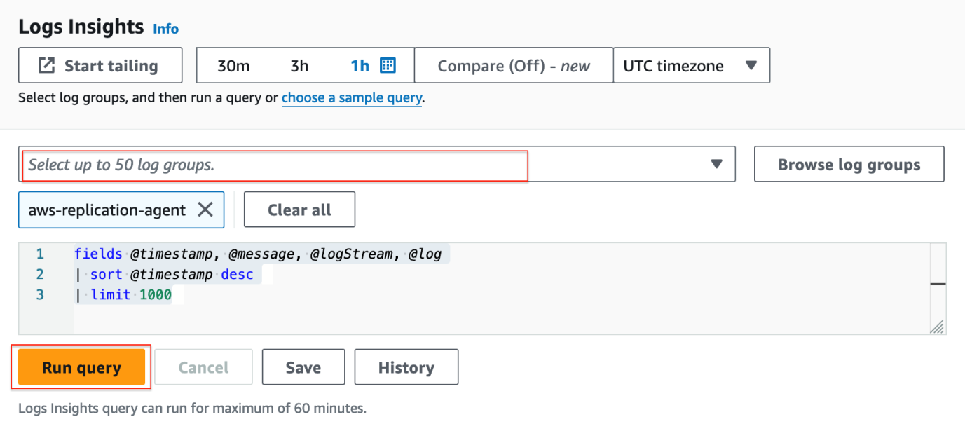Remove aws-replication-agent using the X icon
Viewport: 965px width, 431px height.
tap(206, 209)
